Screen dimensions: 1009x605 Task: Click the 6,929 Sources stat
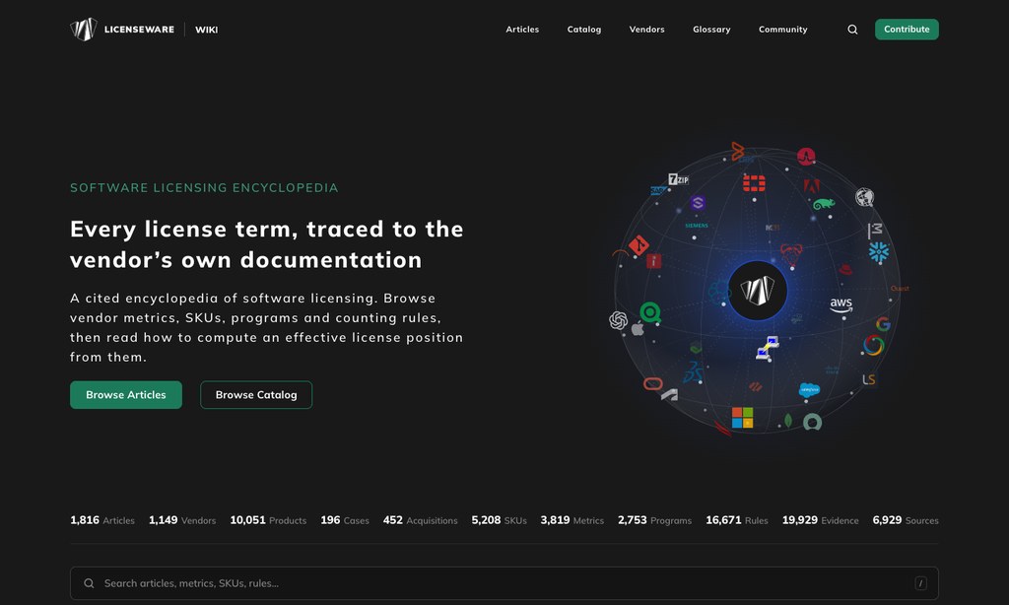click(906, 520)
